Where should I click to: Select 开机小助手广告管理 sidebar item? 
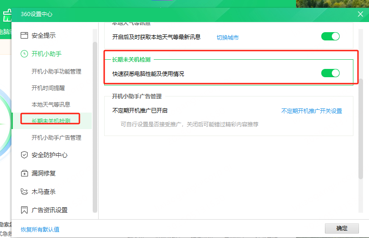[56, 137]
